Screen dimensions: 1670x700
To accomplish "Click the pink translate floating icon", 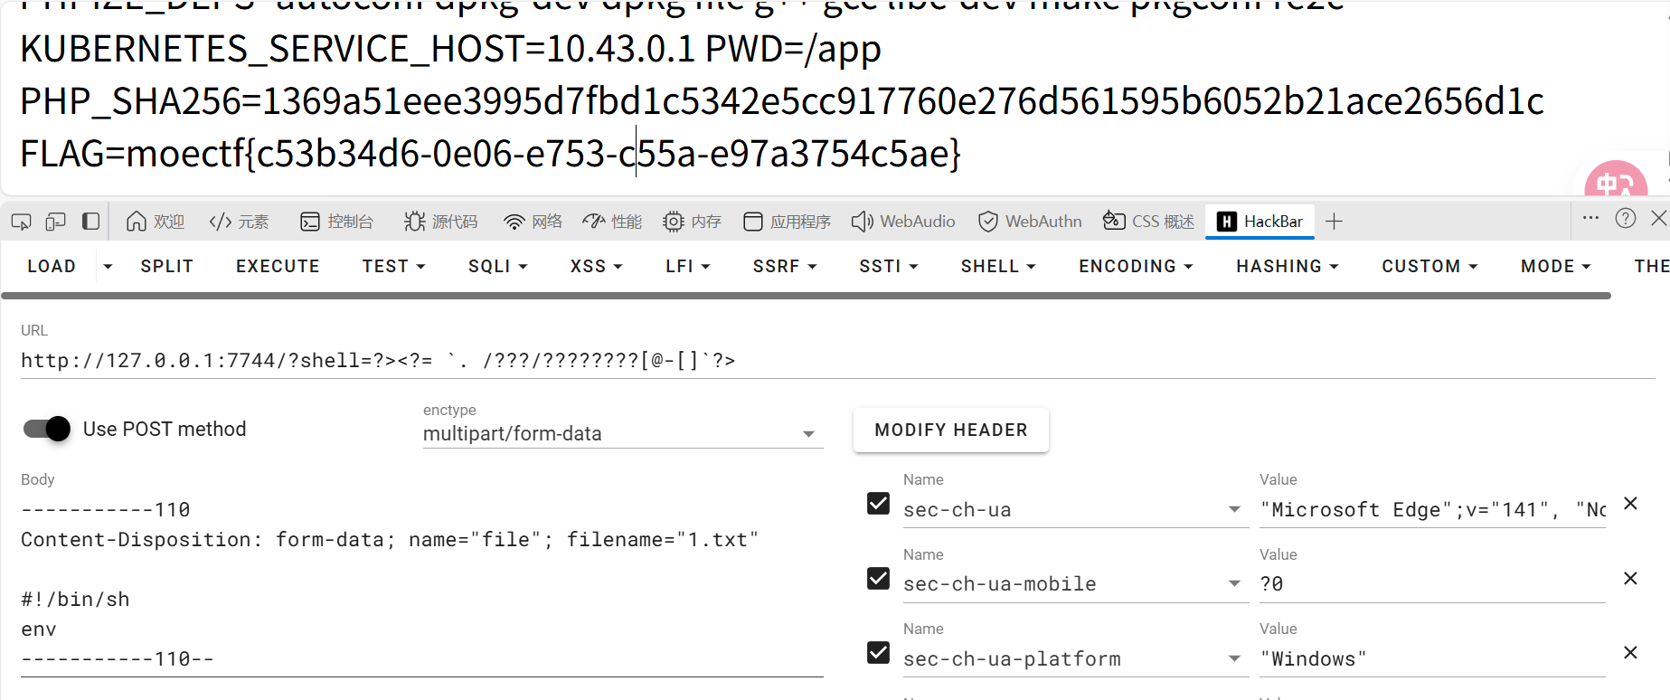I will pyautogui.click(x=1616, y=179).
